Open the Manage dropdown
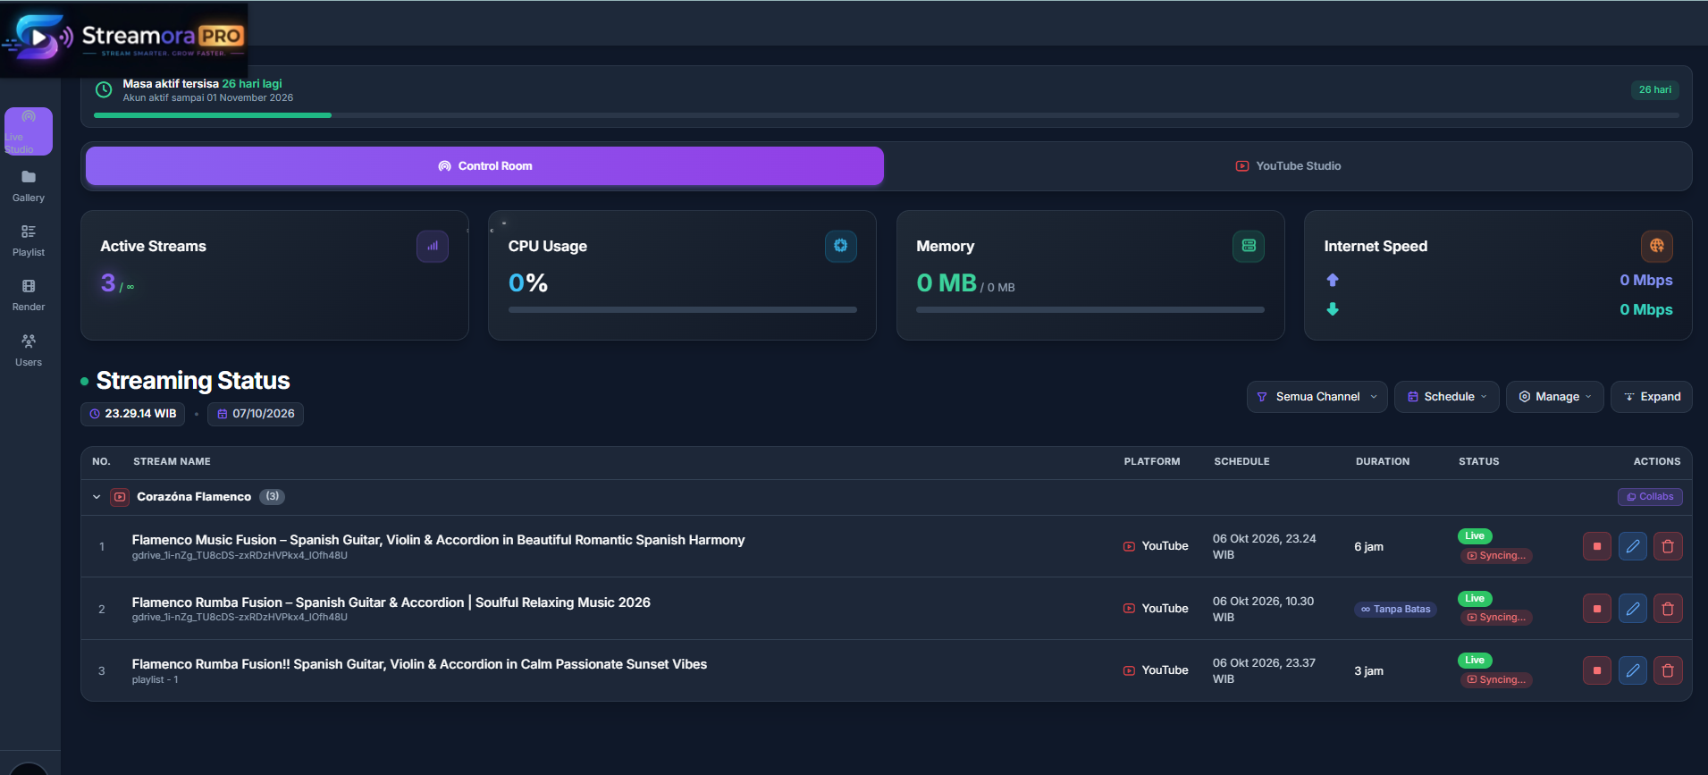 click(1555, 397)
